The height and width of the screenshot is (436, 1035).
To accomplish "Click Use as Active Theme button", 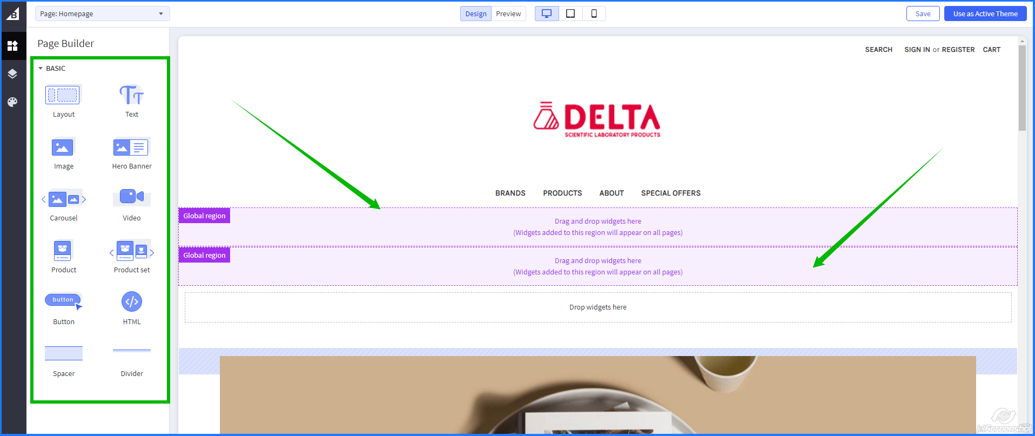I will (985, 14).
